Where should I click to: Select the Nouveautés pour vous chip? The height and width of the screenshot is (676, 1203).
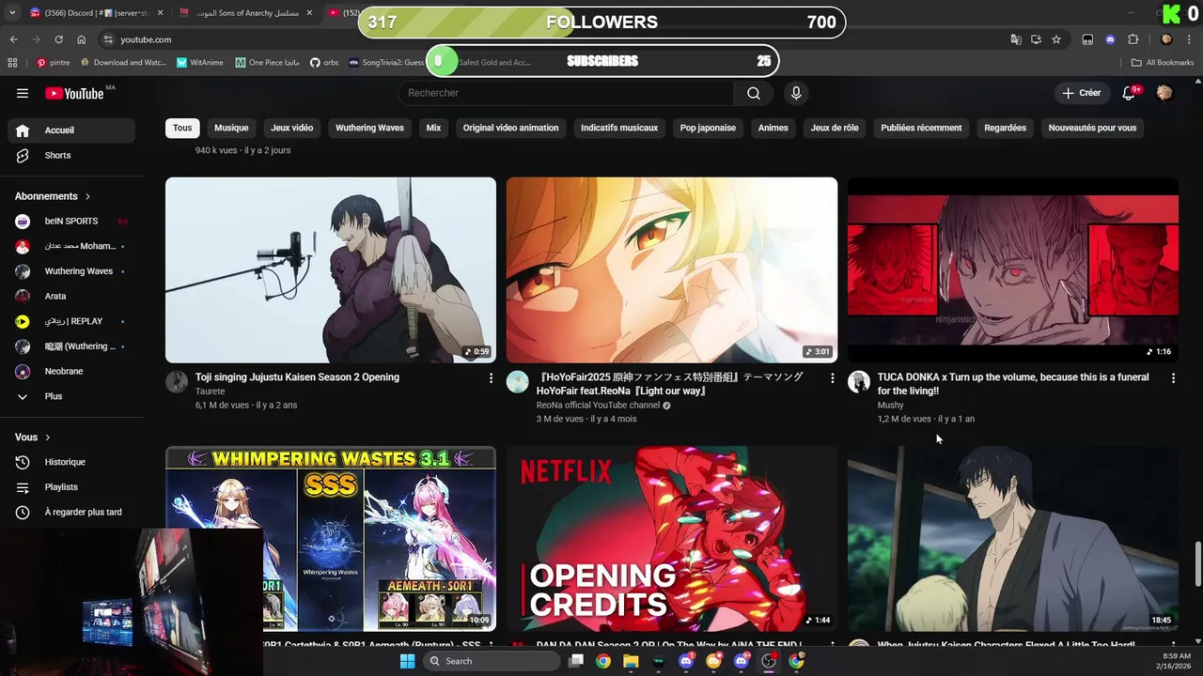pyautogui.click(x=1092, y=128)
